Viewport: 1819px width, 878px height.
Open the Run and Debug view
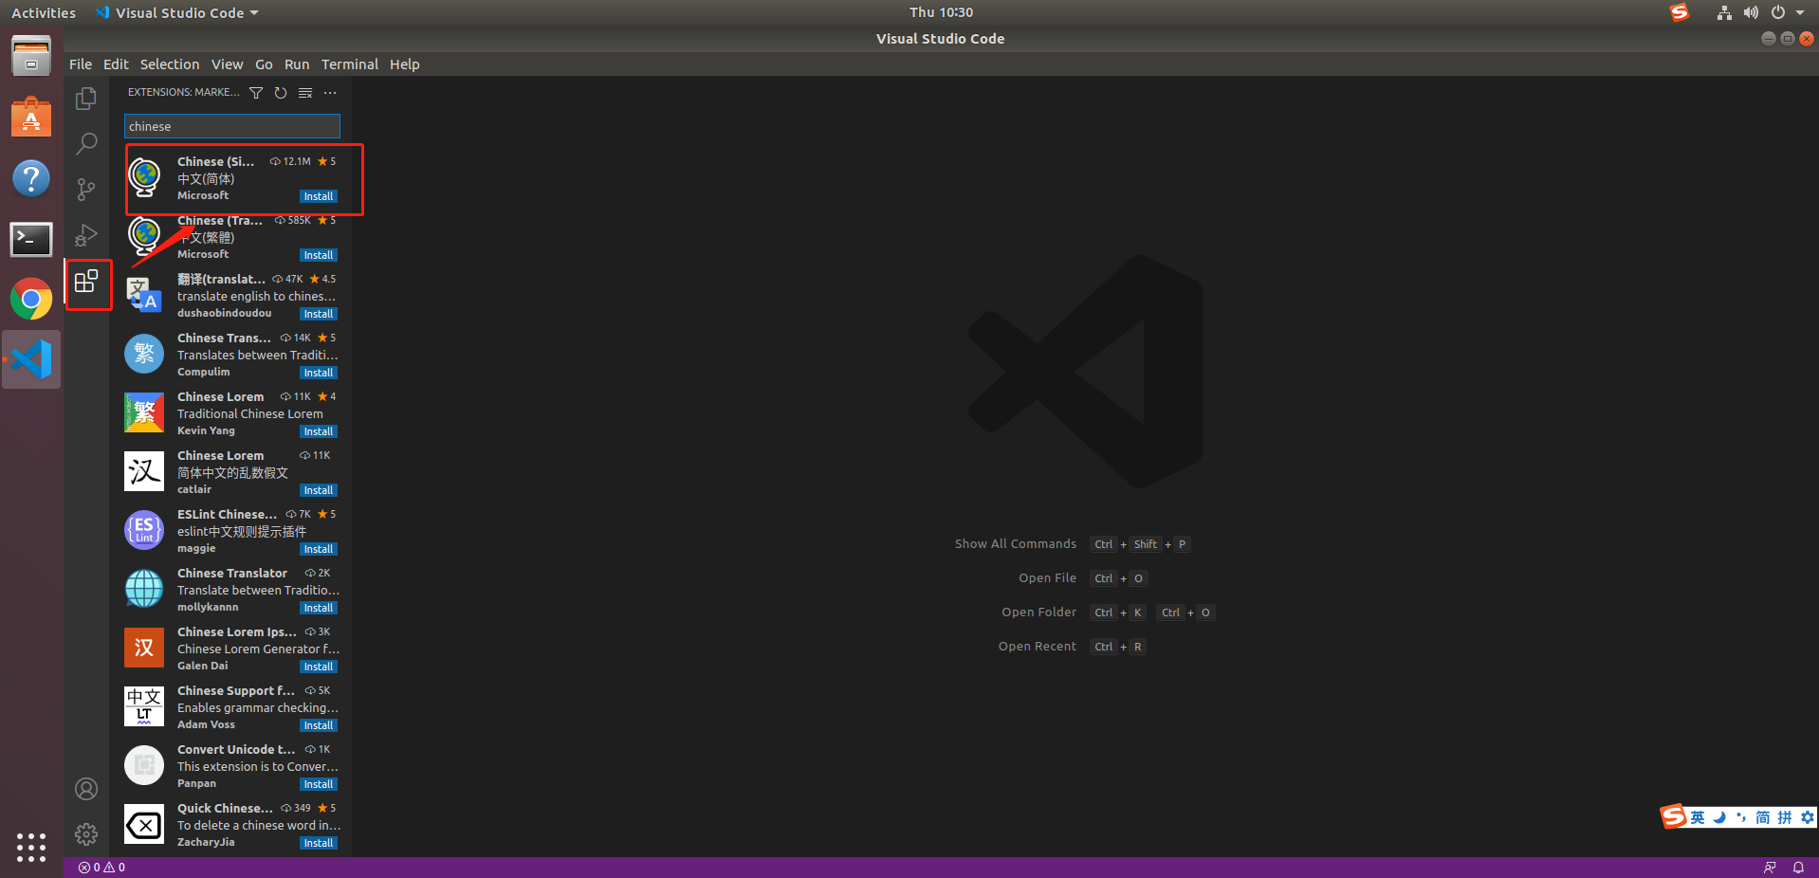click(x=86, y=234)
